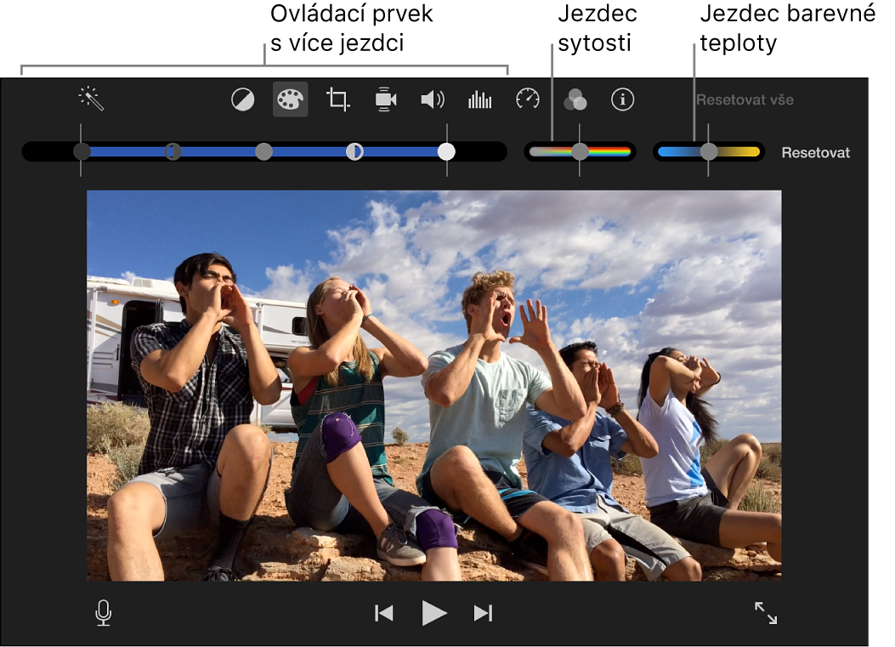Screen dimensions: 895x647
Task: Open video stabilization camera icon
Action: 385,100
